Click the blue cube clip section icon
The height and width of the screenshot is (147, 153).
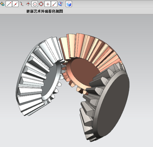69,4
